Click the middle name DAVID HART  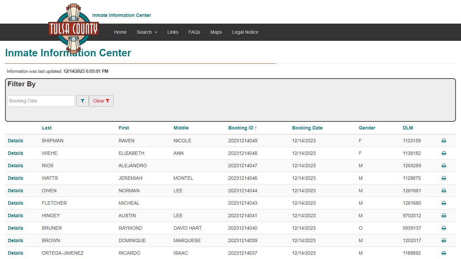pos(188,228)
